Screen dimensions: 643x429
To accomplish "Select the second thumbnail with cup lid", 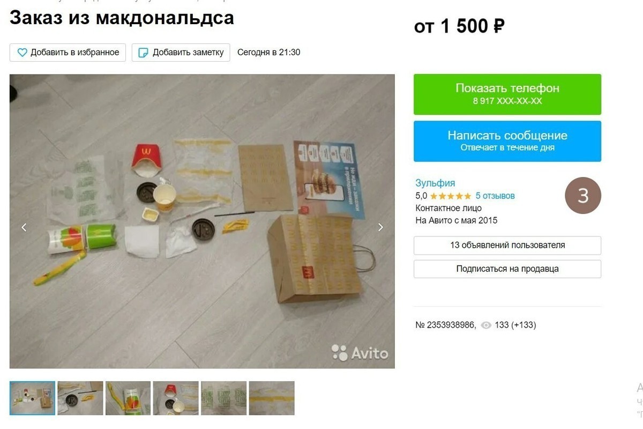I will (x=80, y=398).
